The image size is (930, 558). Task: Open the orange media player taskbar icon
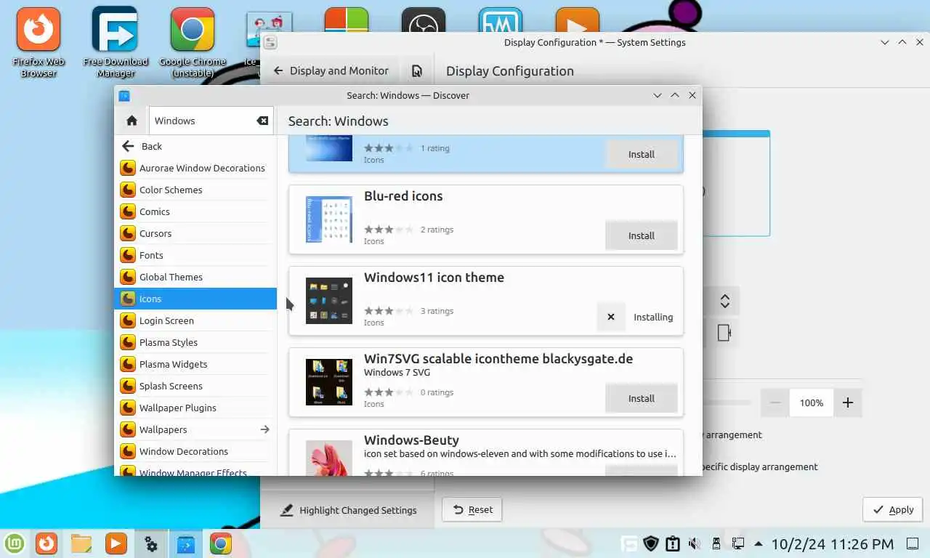click(116, 543)
